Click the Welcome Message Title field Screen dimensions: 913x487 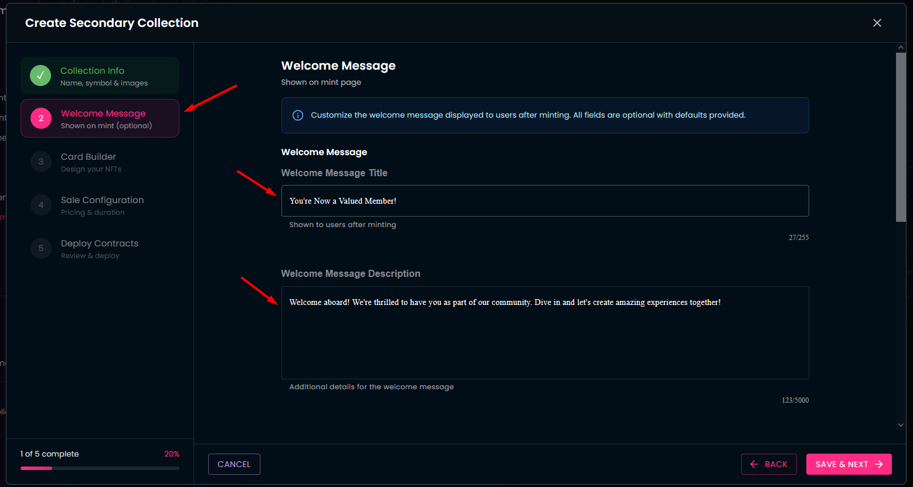545,201
